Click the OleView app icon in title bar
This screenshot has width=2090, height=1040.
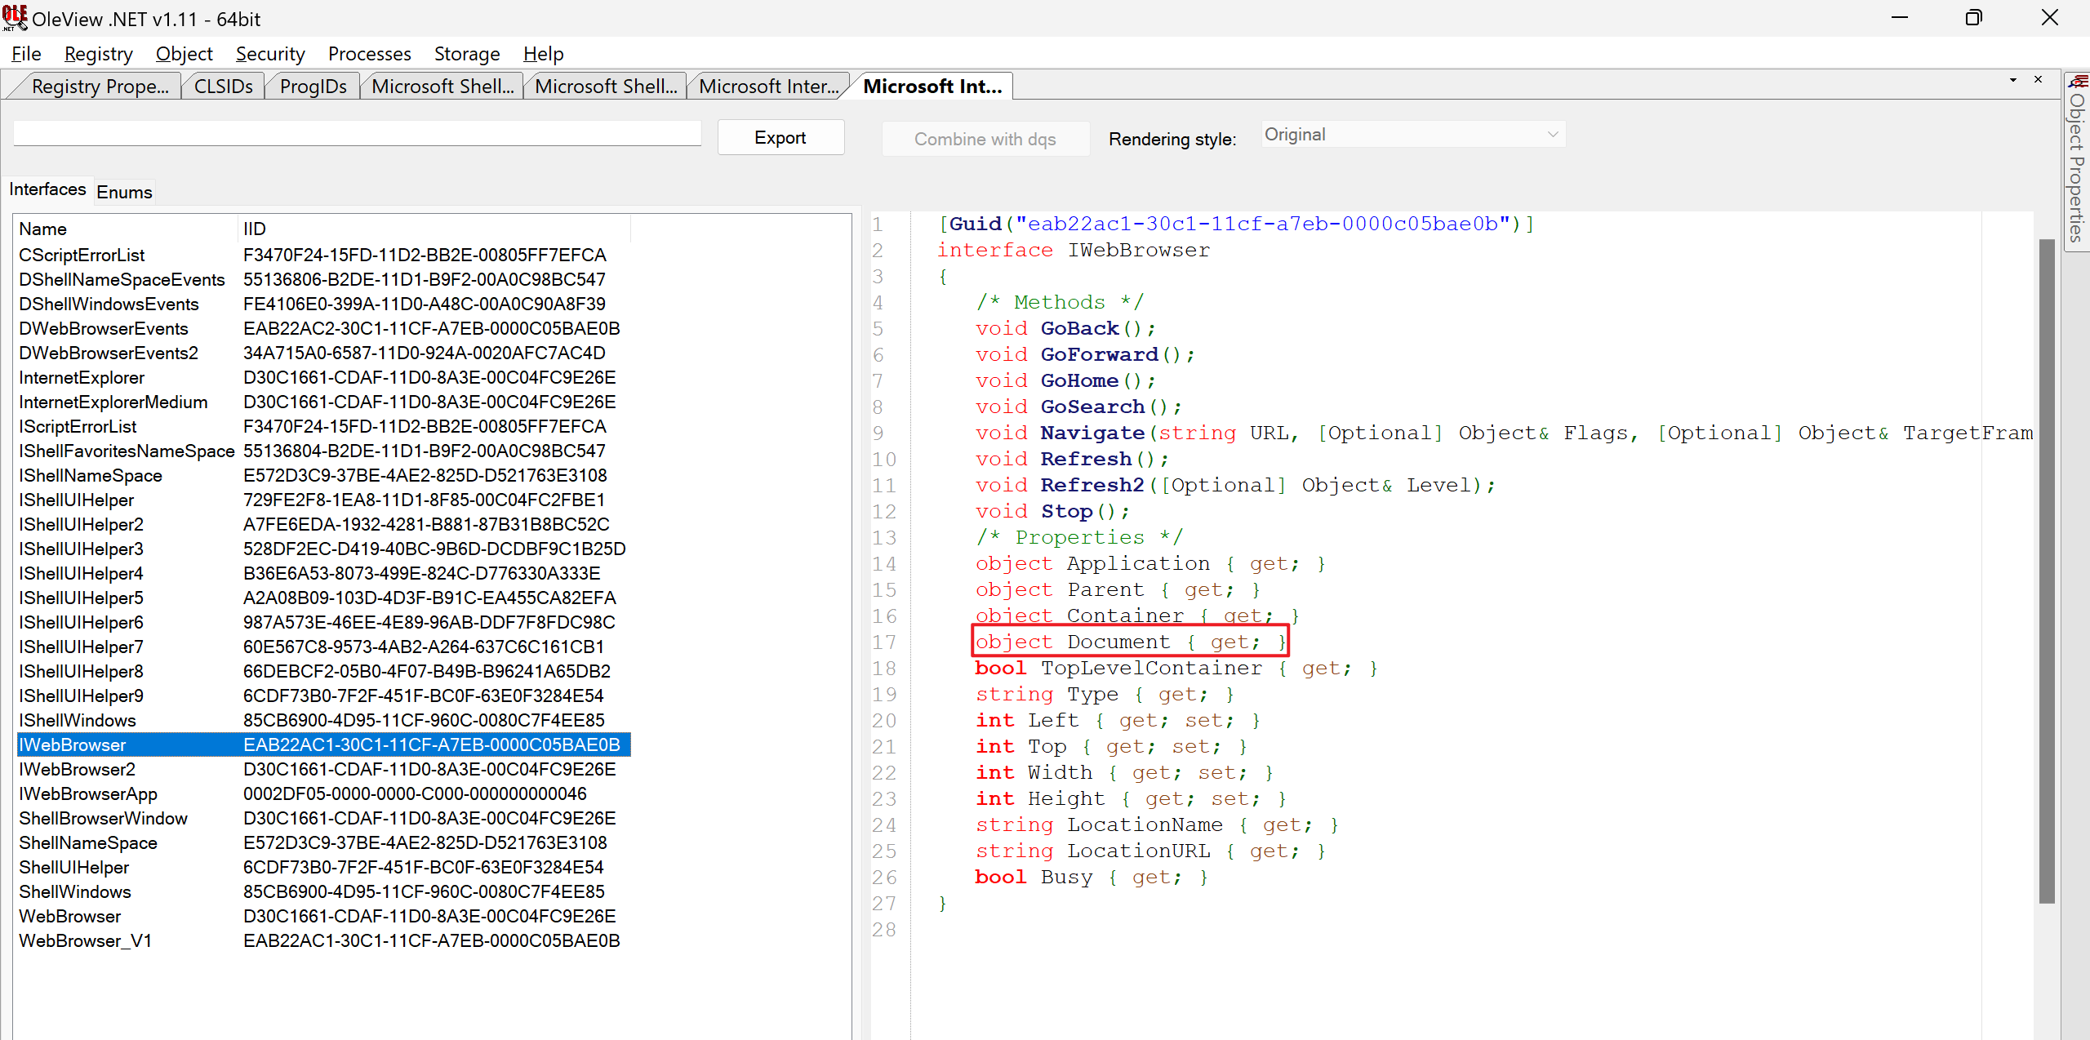tap(15, 18)
